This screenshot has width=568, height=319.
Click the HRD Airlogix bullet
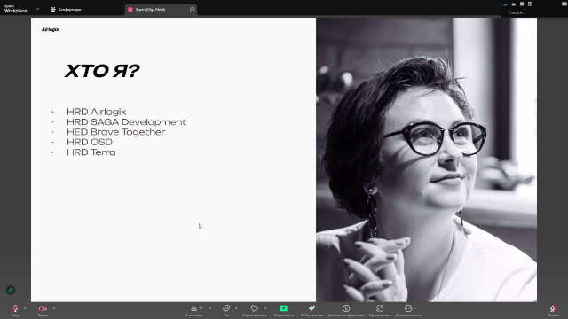tap(97, 112)
